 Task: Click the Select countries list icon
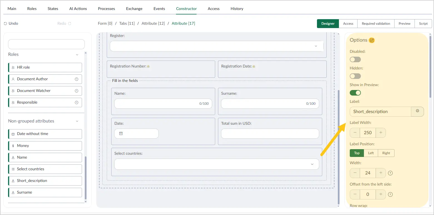pyautogui.click(x=13, y=169)
